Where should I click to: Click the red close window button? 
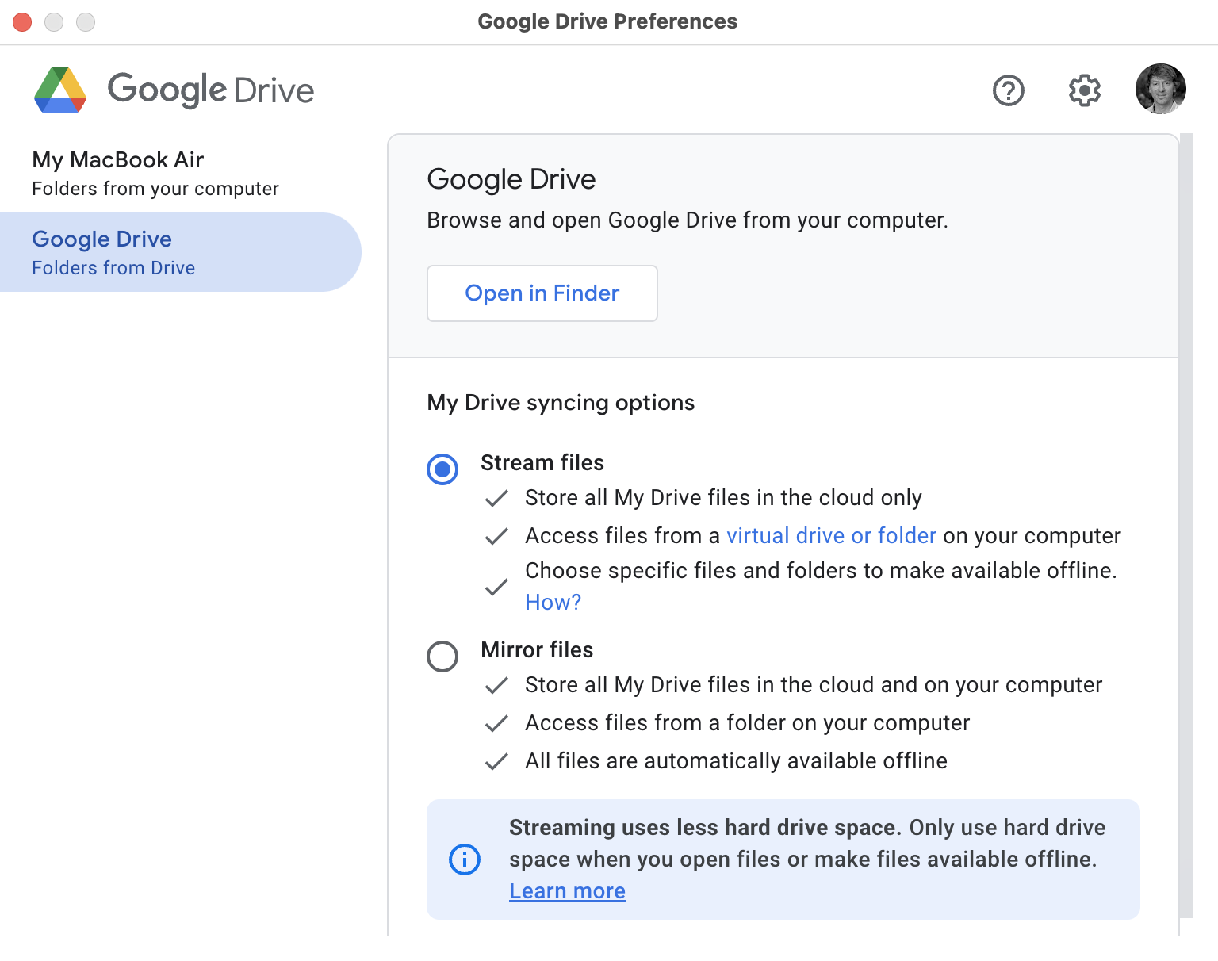click(x=22, y=22)
